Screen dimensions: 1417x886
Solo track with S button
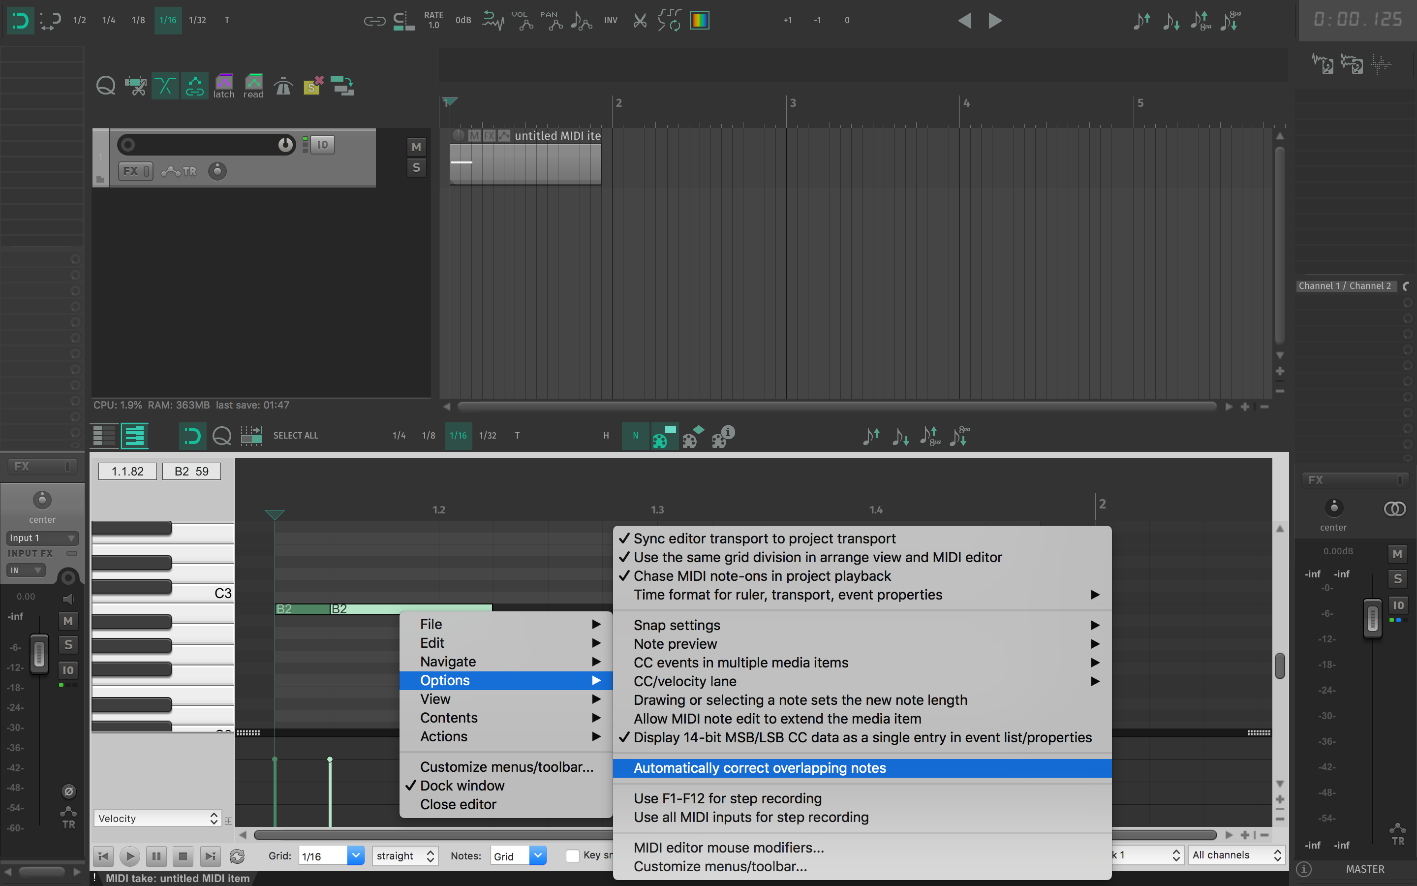coord(416,167)
